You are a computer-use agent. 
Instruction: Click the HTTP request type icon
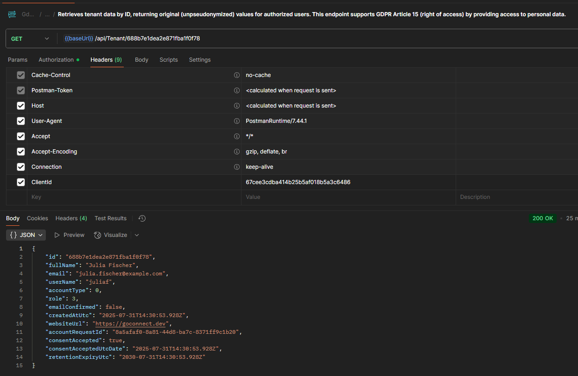click(x=12, y=14)
